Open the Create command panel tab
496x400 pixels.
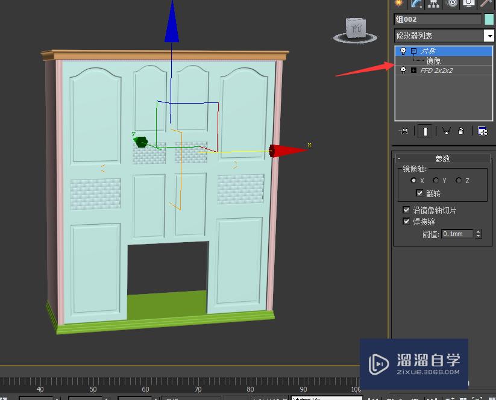399,3
